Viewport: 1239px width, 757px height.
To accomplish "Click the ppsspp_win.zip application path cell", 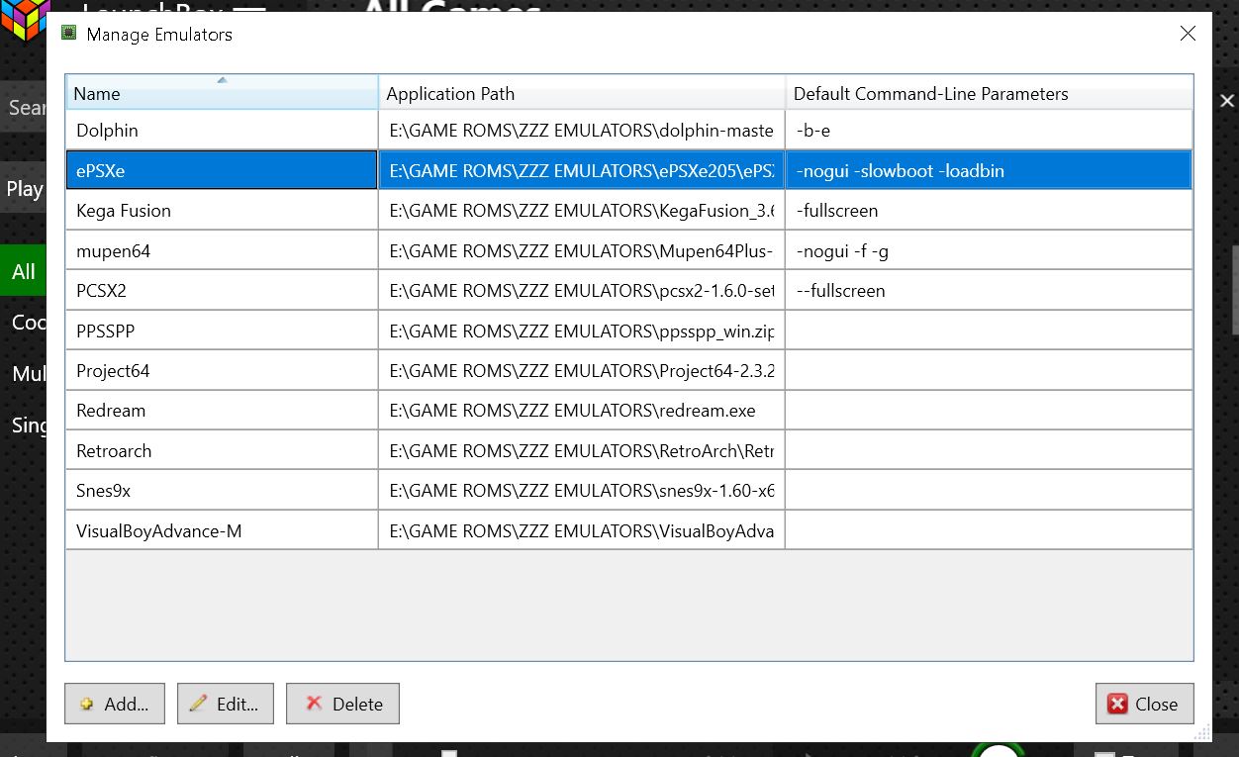I will click(582, 331).
